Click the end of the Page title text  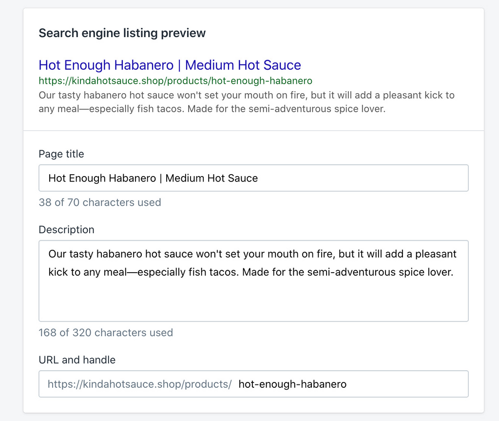[260, 178]
